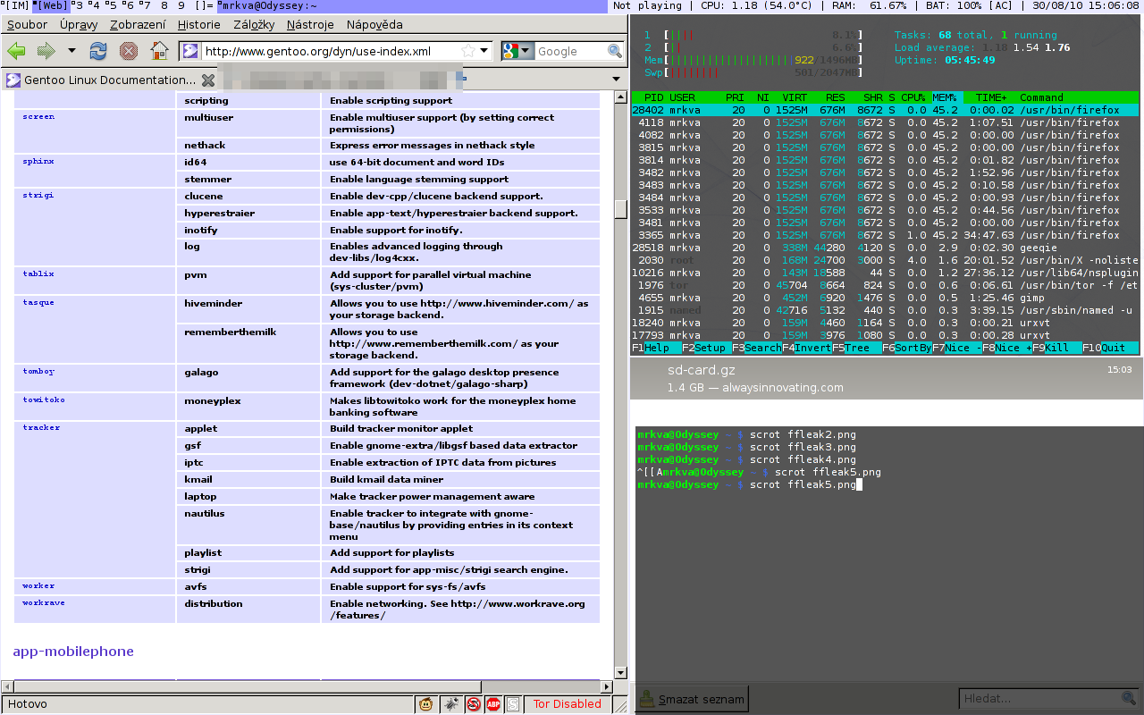1144x715 pixels.
Task: Click the Forward arrow button
Action: (x=46, y=51)
